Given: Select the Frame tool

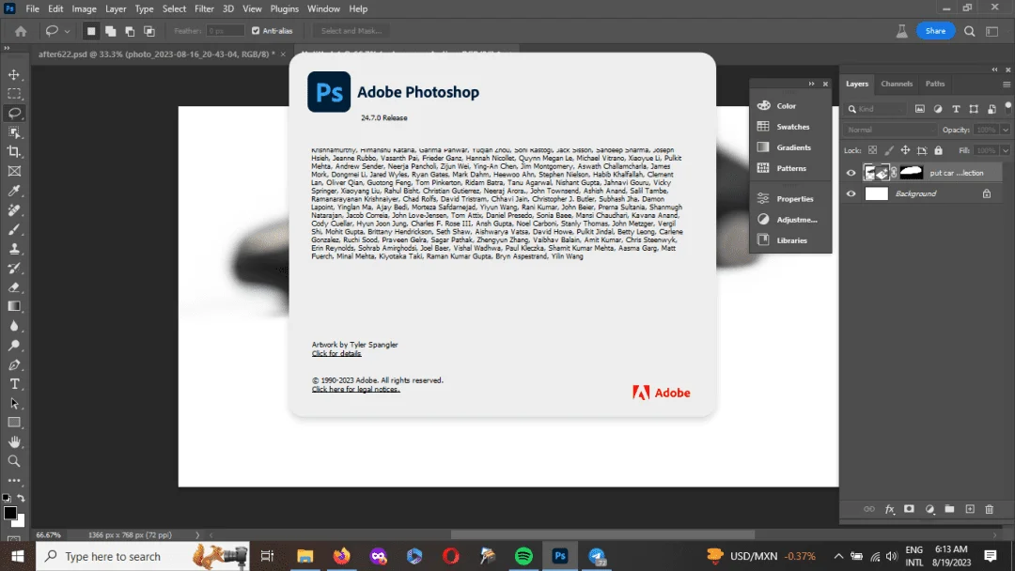Looking at the screenshot, I should pyautogui.click(x=14, y=171).
